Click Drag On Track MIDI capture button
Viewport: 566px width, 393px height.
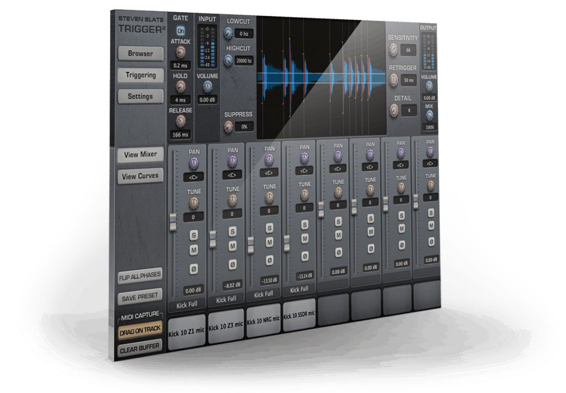pos(140,331)
